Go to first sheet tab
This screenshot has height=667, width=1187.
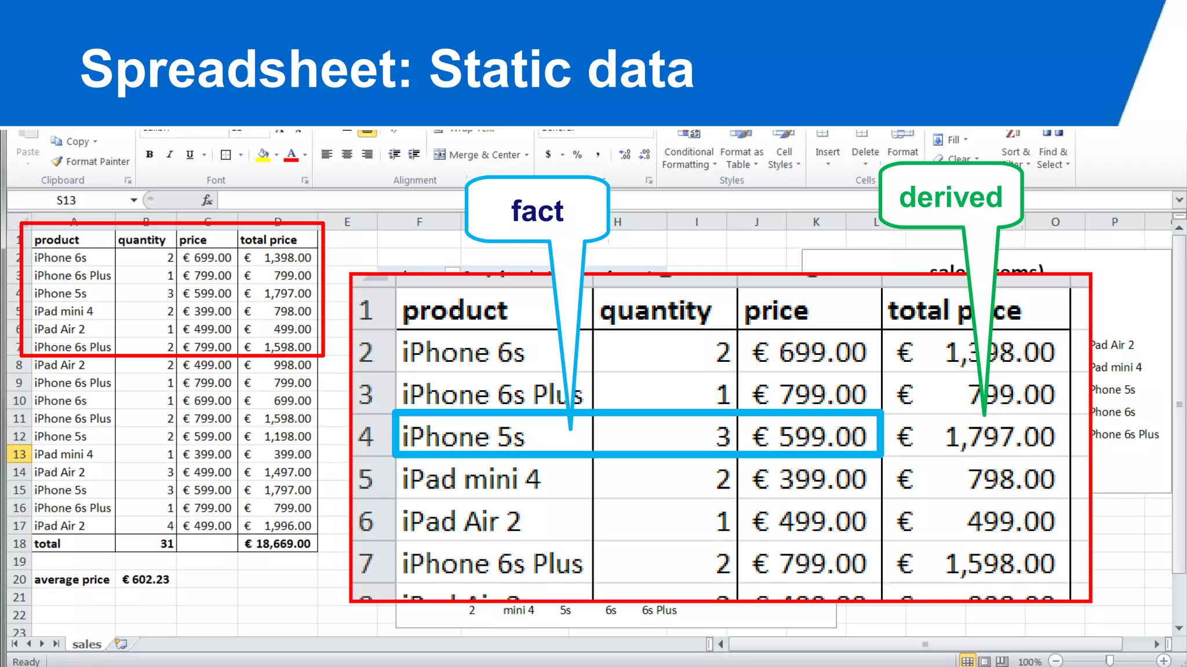pos(15,644)
